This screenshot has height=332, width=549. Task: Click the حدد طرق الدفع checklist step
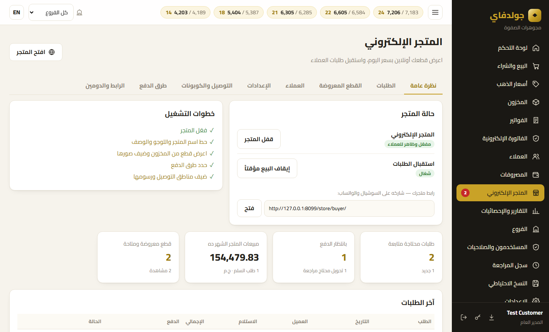pyautogui.click(x=192, y=165)
